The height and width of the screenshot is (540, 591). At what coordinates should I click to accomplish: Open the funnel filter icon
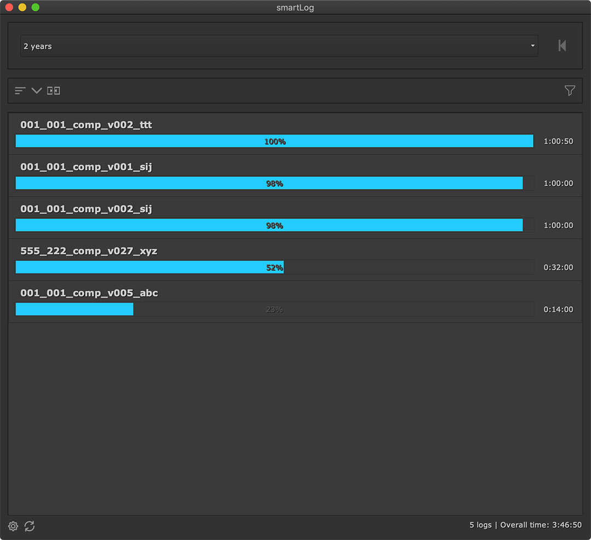[570, 90]
